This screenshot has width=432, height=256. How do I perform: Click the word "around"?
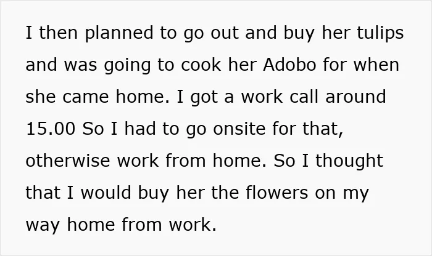355,97
